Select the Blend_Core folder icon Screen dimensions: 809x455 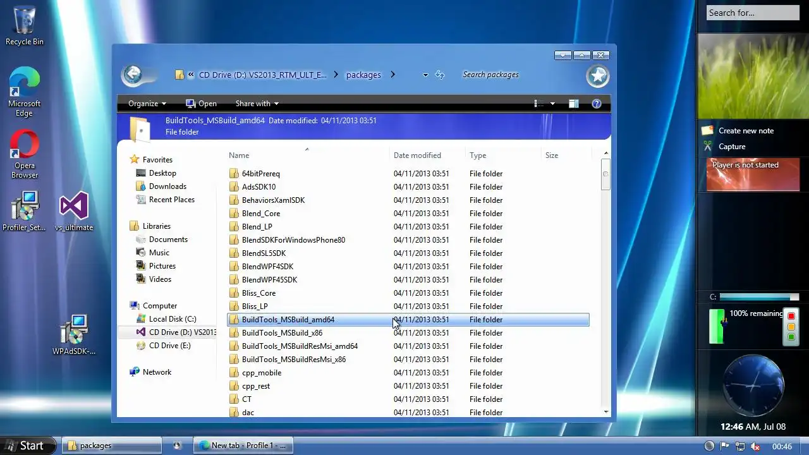(x=234, y=213)
